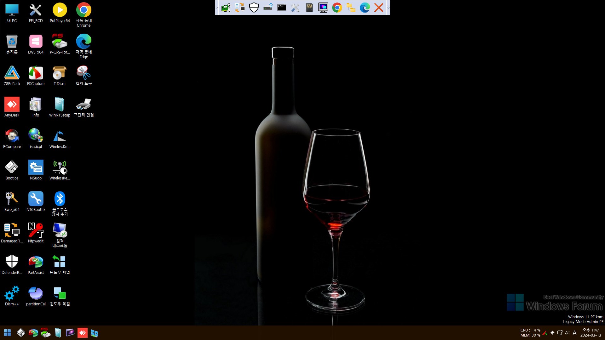
Task: Click the folder tree icon in top dock
Action: (x=351, y=8)
